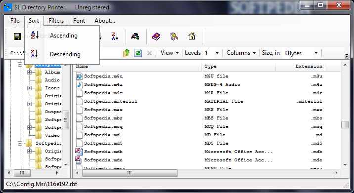Open the Levels combo box arrow
This screenshot has height=193, width=354.
tap(217, 53)
